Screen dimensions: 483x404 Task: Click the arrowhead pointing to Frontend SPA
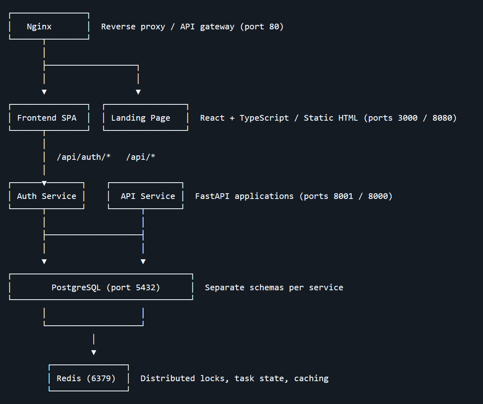(44, 92)
